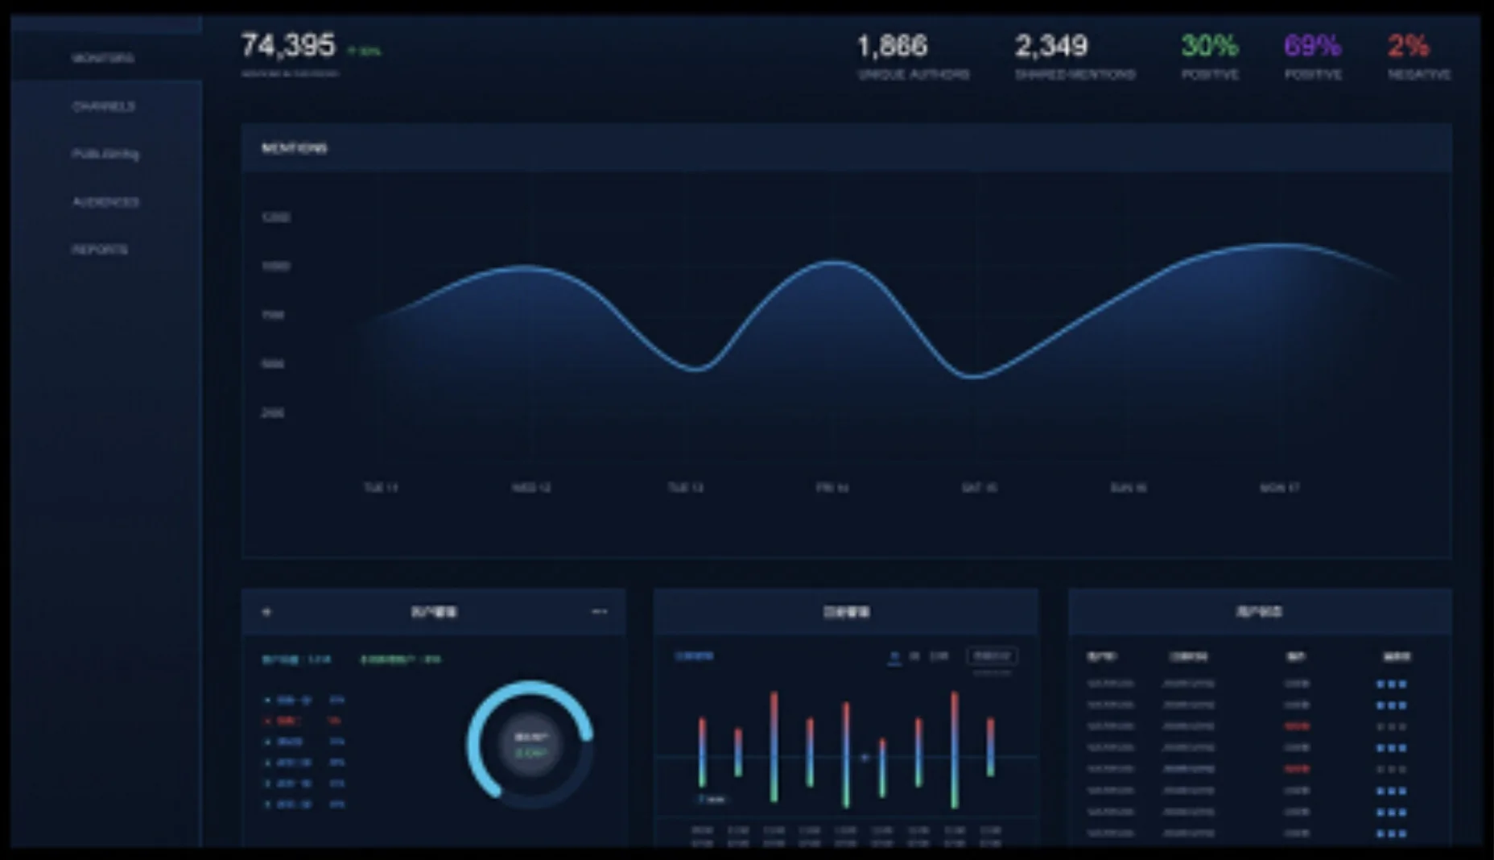Click the outlined button above the bar chart

[992, 656]
